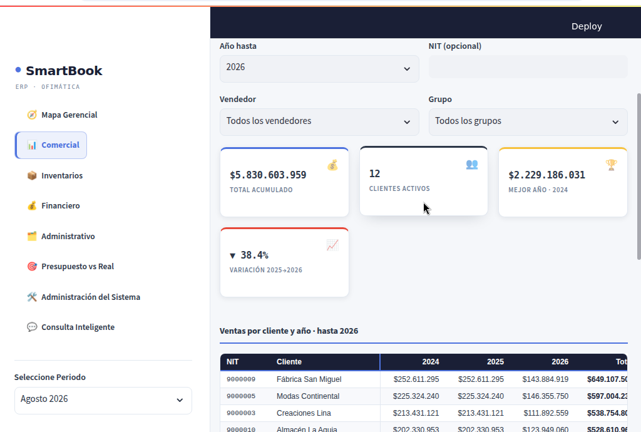The height and width of the screenshot is (432, 641).
Task: Click the $146.355.750 cell
Action: click(x=545, y=396)
